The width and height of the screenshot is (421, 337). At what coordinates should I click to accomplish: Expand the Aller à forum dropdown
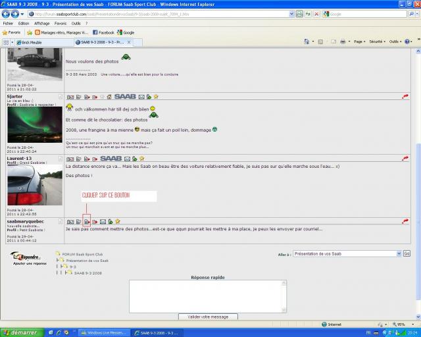tap(399, 253)
